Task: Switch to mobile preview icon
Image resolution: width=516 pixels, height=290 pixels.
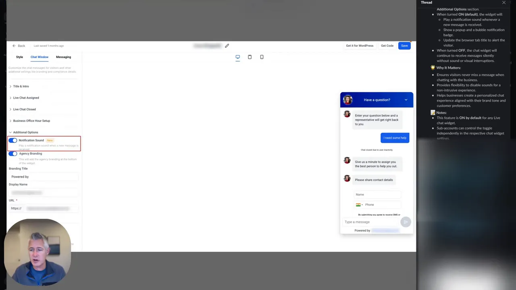Action: 262,57
